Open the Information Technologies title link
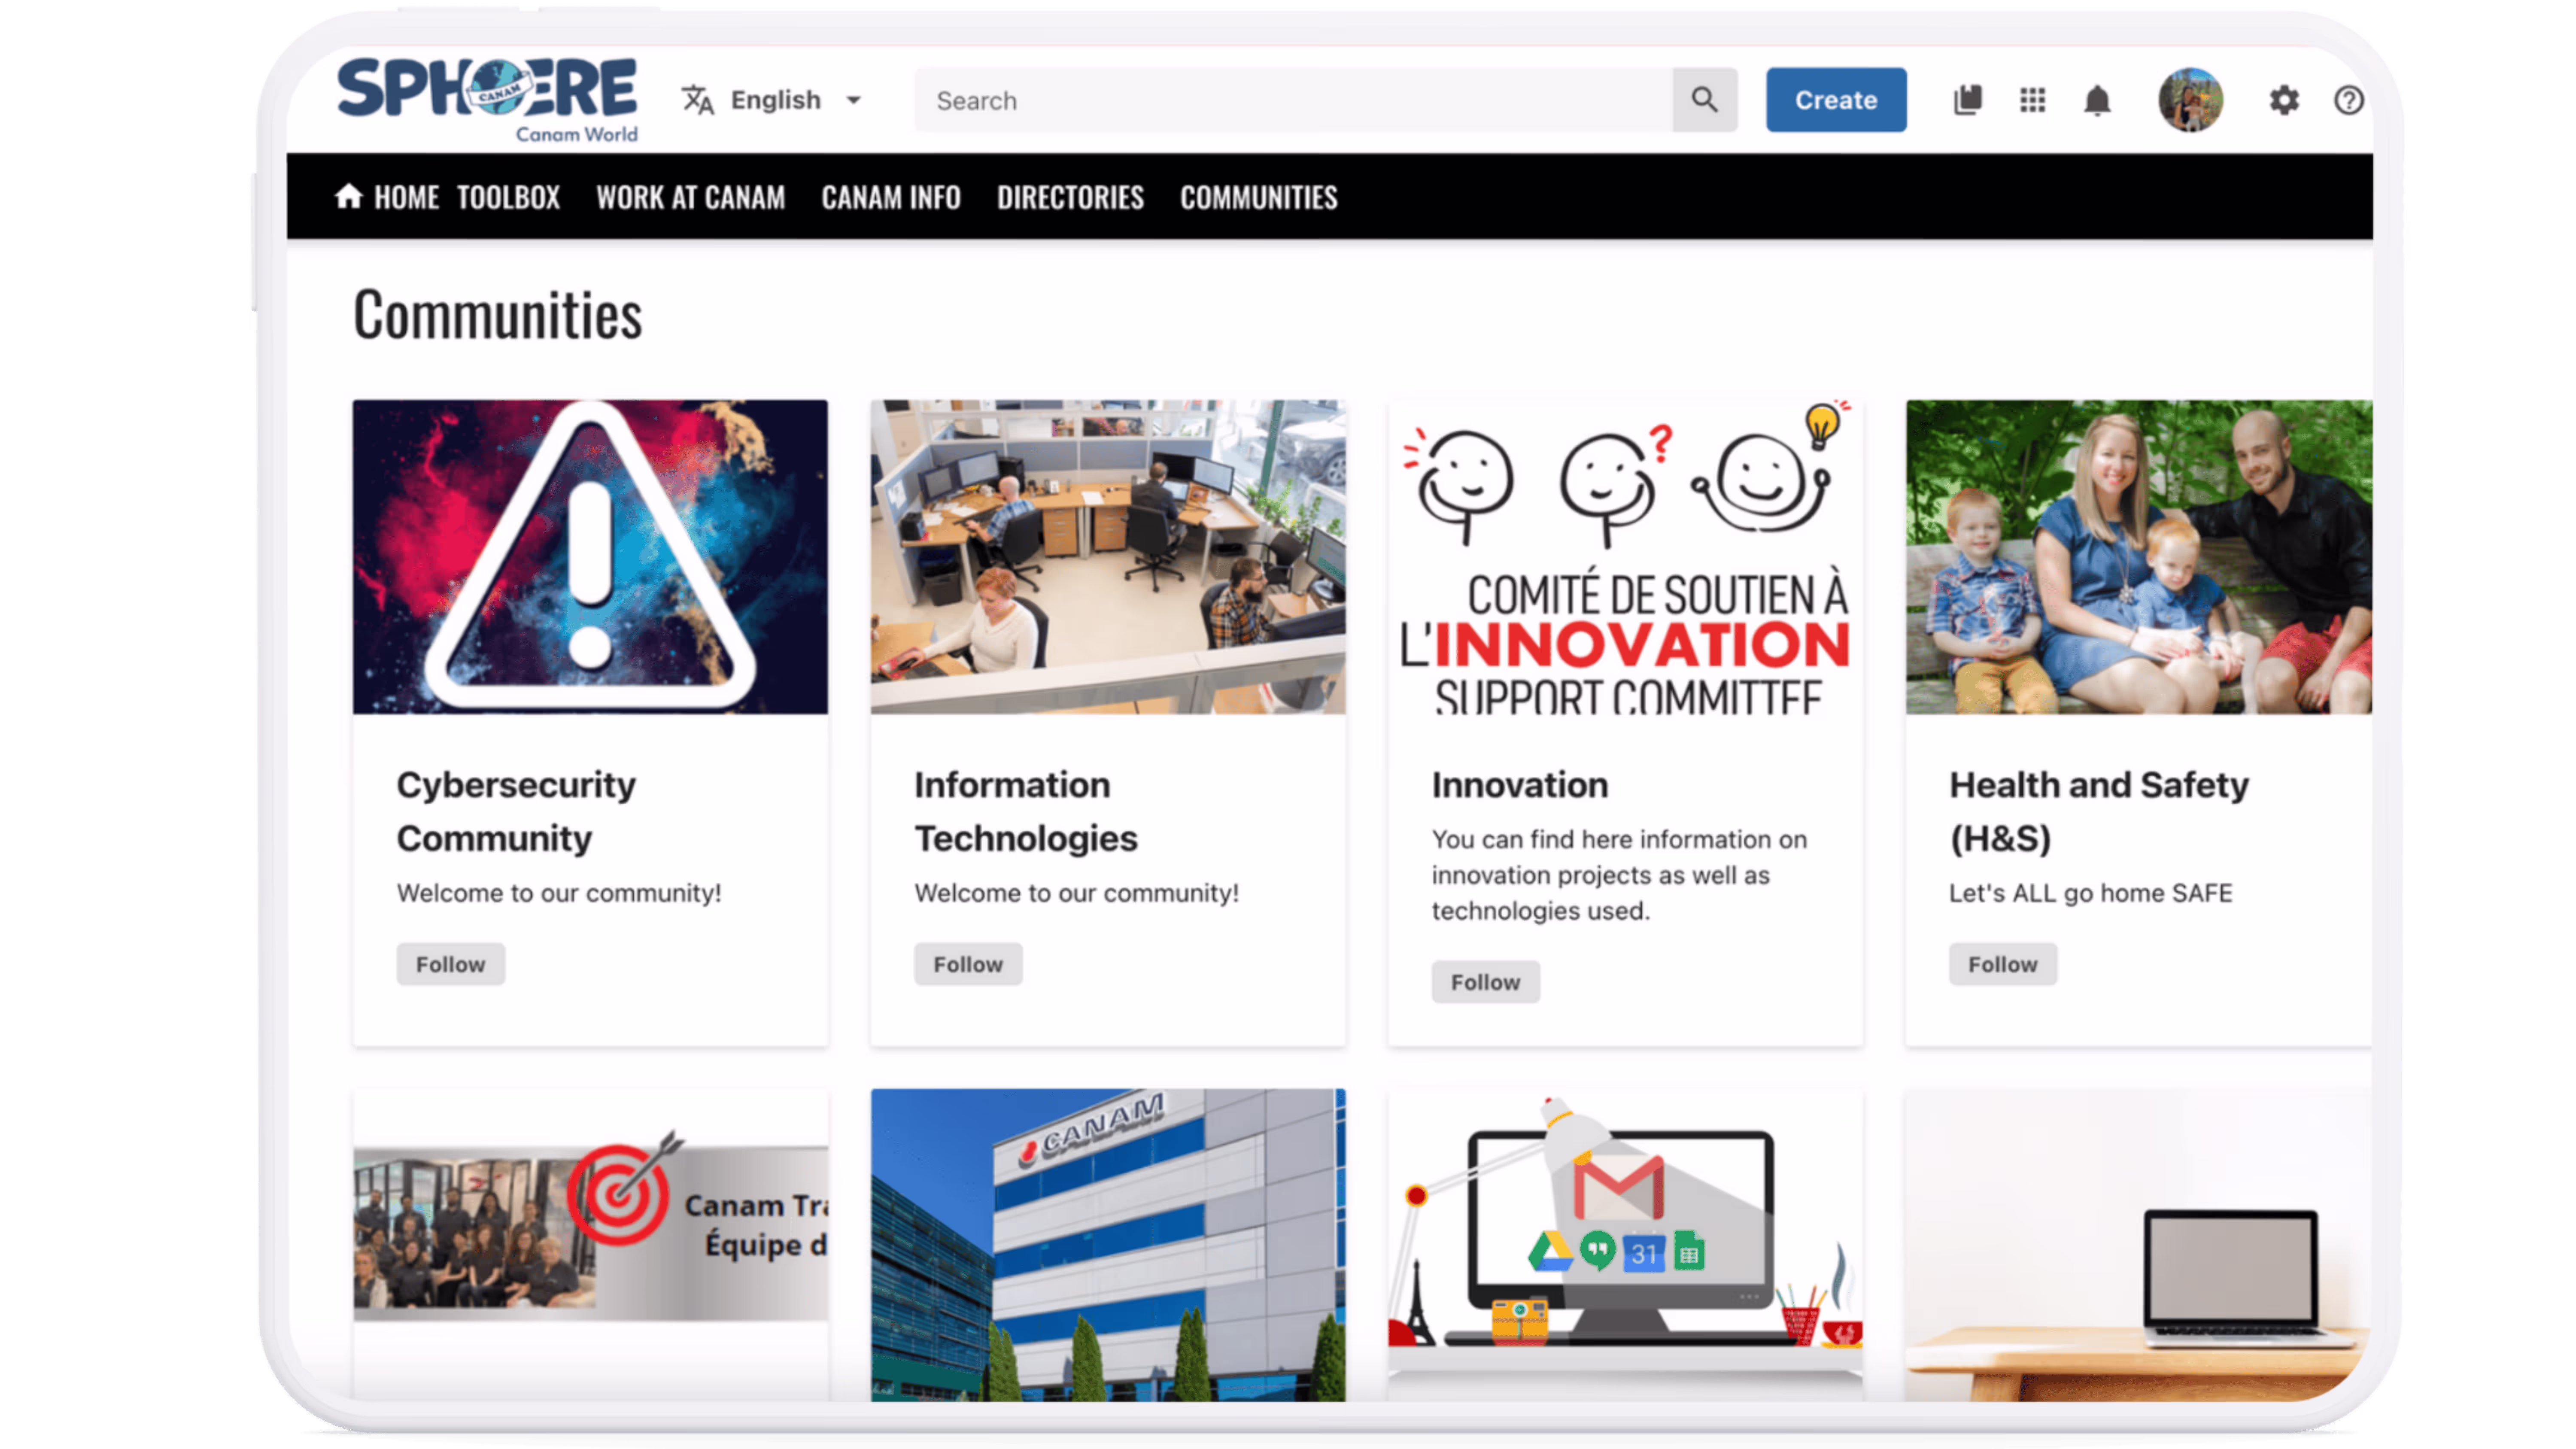This screenshot has width=2576, height=1449. 1026,811
